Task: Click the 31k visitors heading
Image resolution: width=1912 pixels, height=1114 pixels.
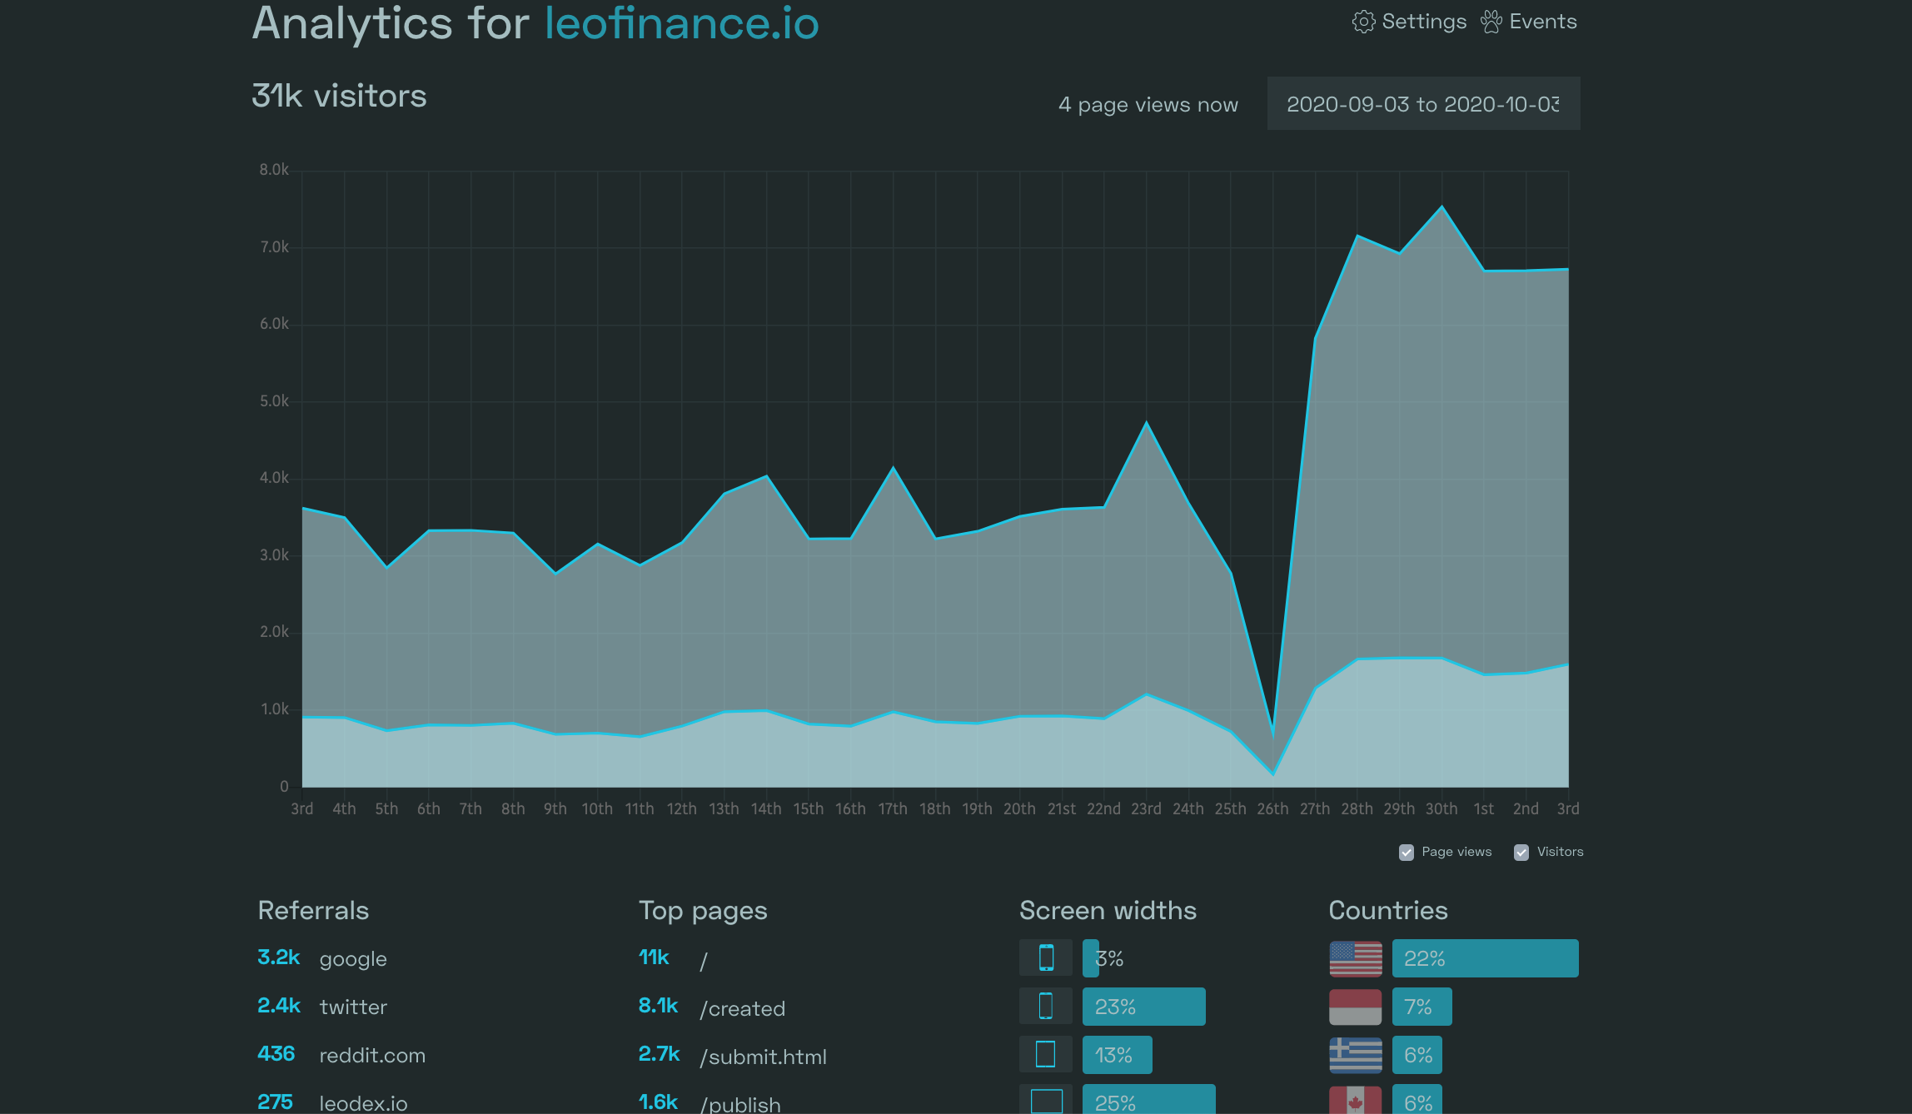Action: pos(339,96)
